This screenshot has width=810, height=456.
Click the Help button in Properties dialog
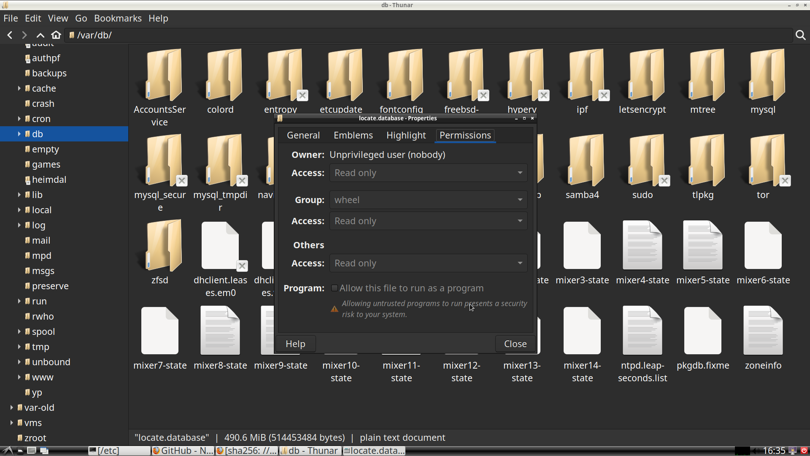coord(295,344)
